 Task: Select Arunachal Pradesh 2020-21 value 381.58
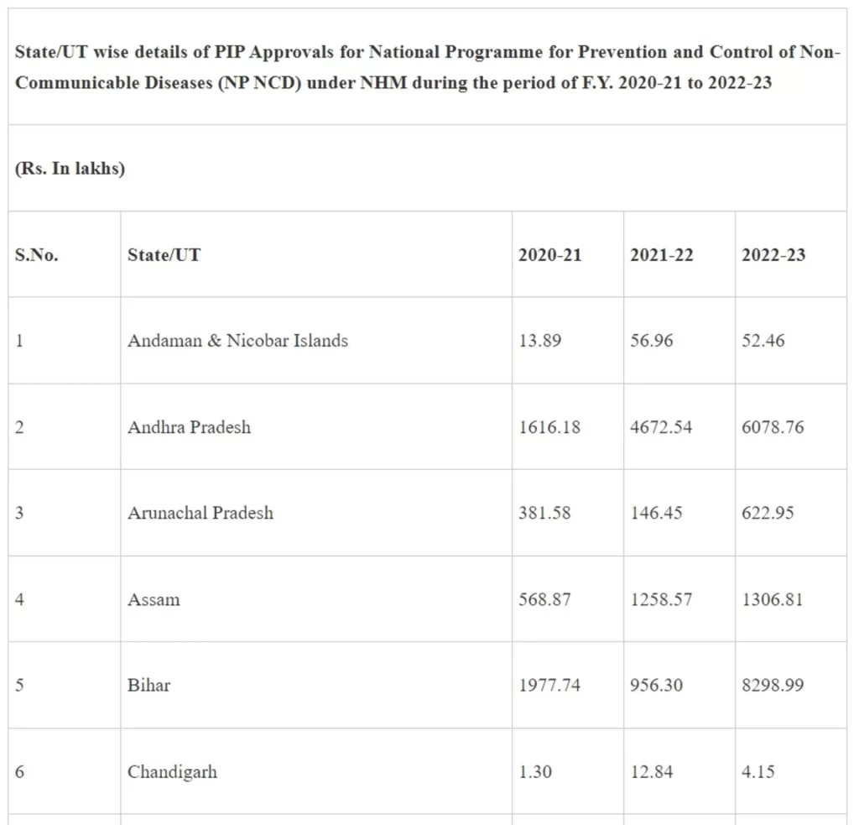pyautogui.click(x=544, y=513)
